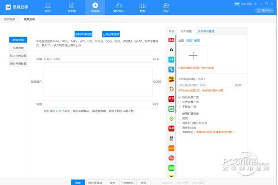Switch to the 我的视频 tab
278x185 pixels.
[x=10, y=19]
